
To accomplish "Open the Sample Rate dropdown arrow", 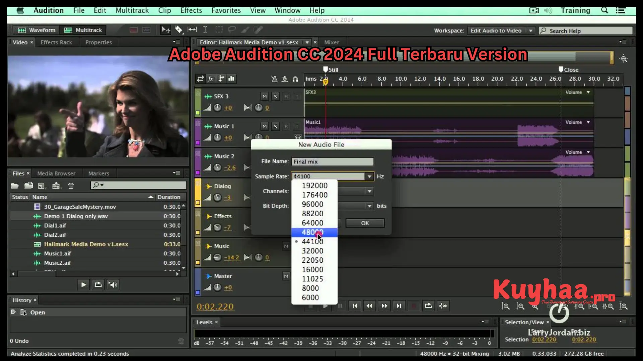I will point(369,176).
